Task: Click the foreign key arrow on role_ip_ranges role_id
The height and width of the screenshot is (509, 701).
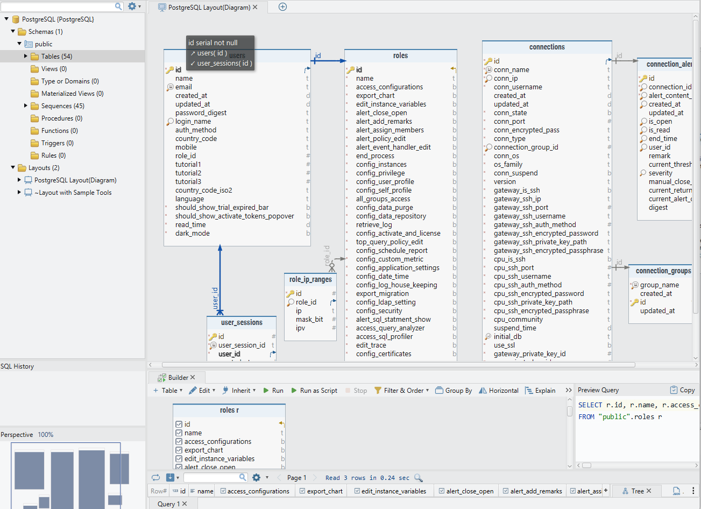Action: pyautogui.click(x=334, y=302)
